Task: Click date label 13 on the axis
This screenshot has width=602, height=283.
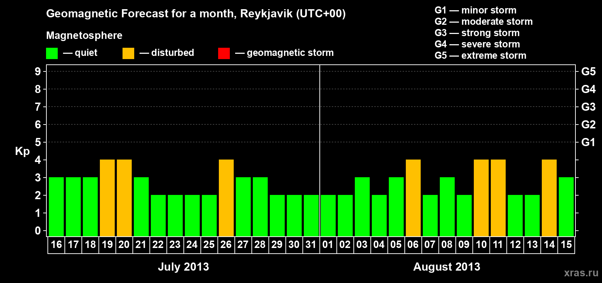Action: click(x=532, y=244)
